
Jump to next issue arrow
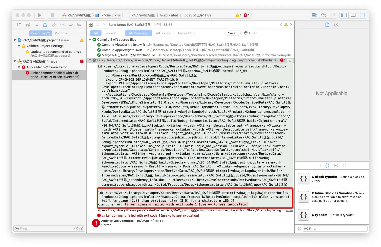click(291, 25)
